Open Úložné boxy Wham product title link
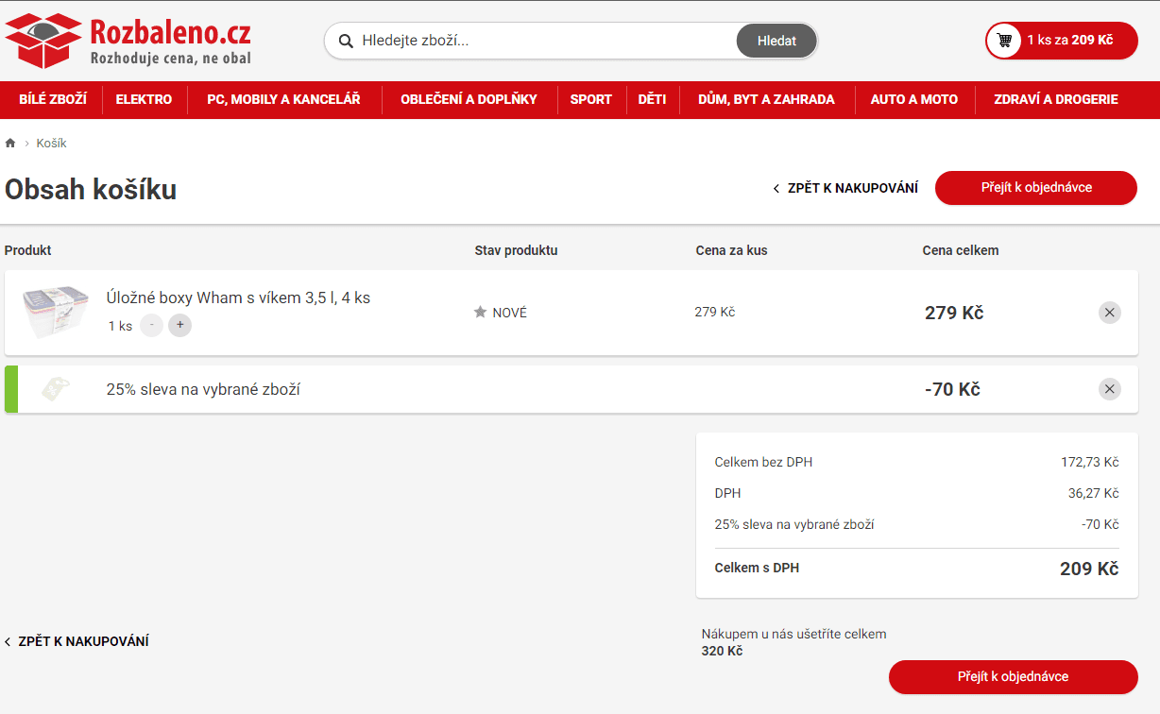 coord(238,297)
